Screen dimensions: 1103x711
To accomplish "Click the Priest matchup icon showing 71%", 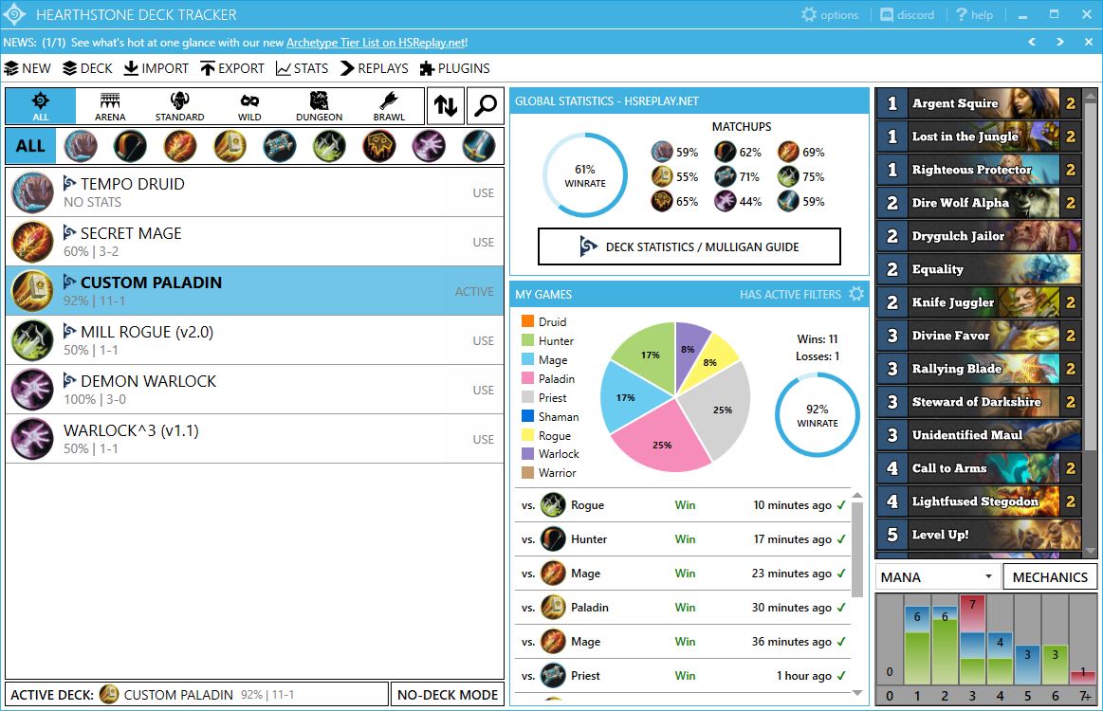I will [726, 176].
